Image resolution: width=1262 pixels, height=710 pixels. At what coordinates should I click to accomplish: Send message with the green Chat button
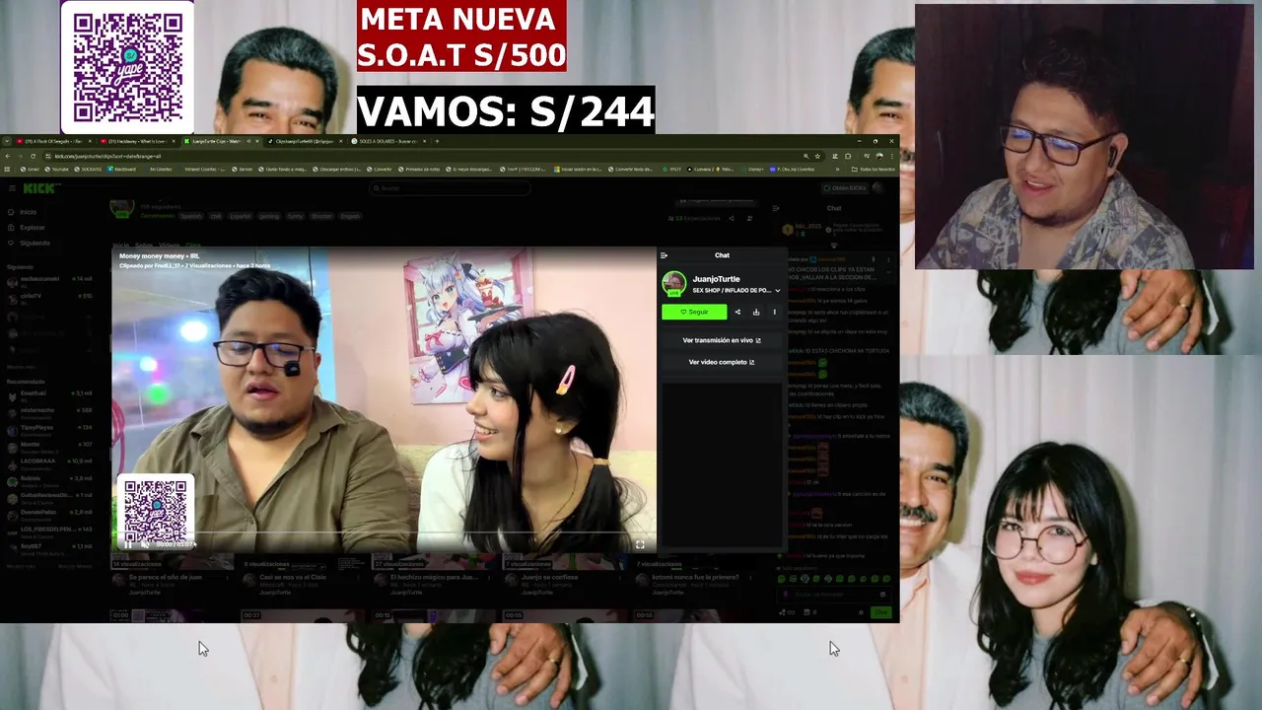pyautogui.click(x=881, y=612)
